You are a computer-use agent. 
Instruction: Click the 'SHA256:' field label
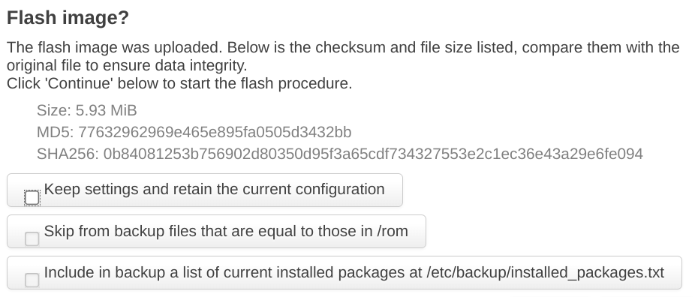[x=68, y=154]
